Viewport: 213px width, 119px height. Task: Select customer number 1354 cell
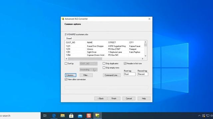68,55
